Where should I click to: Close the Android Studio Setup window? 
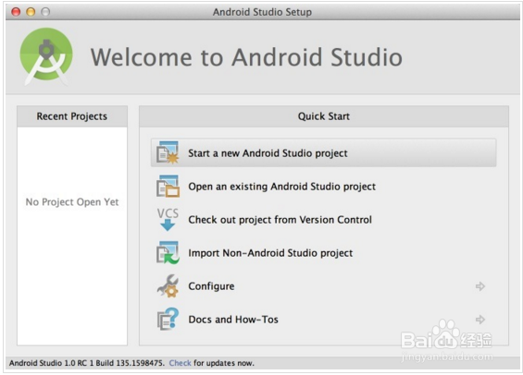(x=16, y=12)
